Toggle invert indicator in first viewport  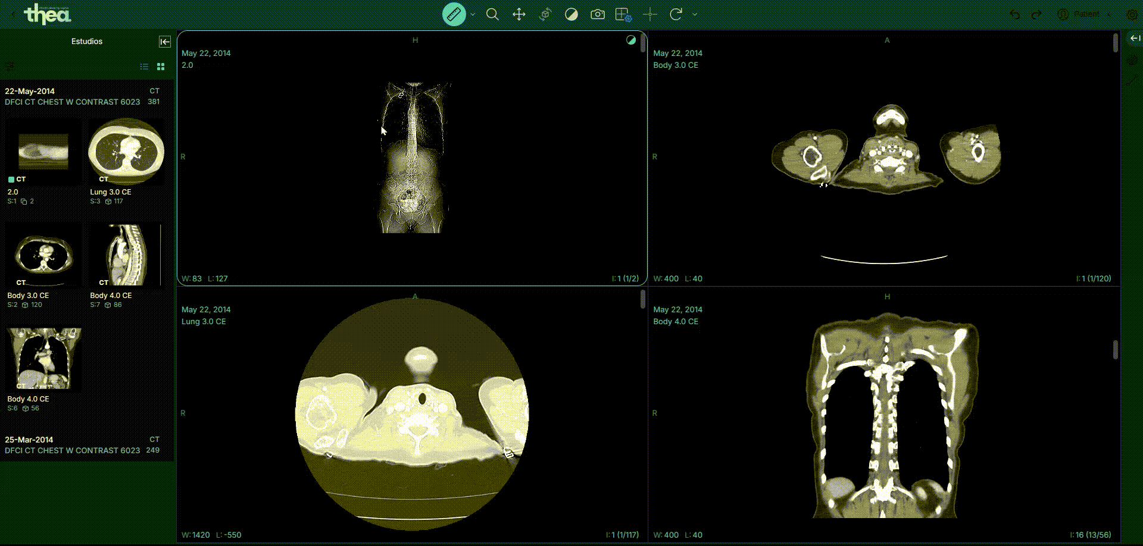point(631,40)
